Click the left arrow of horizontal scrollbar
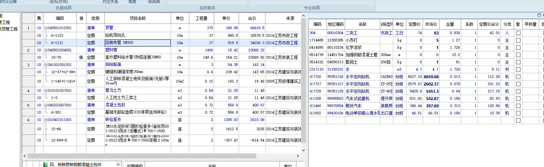Image resolution: width=544 pixels, height=167 pixels. [25, 156]
